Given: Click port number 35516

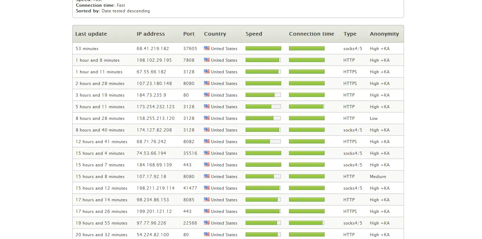Looking at the screenshot, I should (190, 153).
